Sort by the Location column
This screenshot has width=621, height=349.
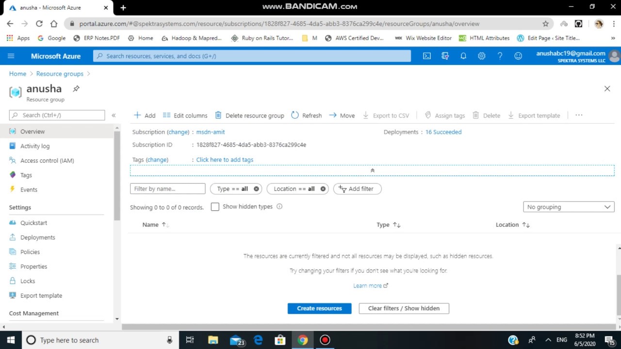(513, 225)
